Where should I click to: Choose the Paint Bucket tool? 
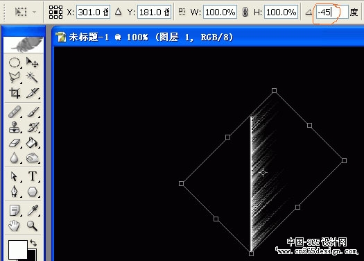[32, 142]
